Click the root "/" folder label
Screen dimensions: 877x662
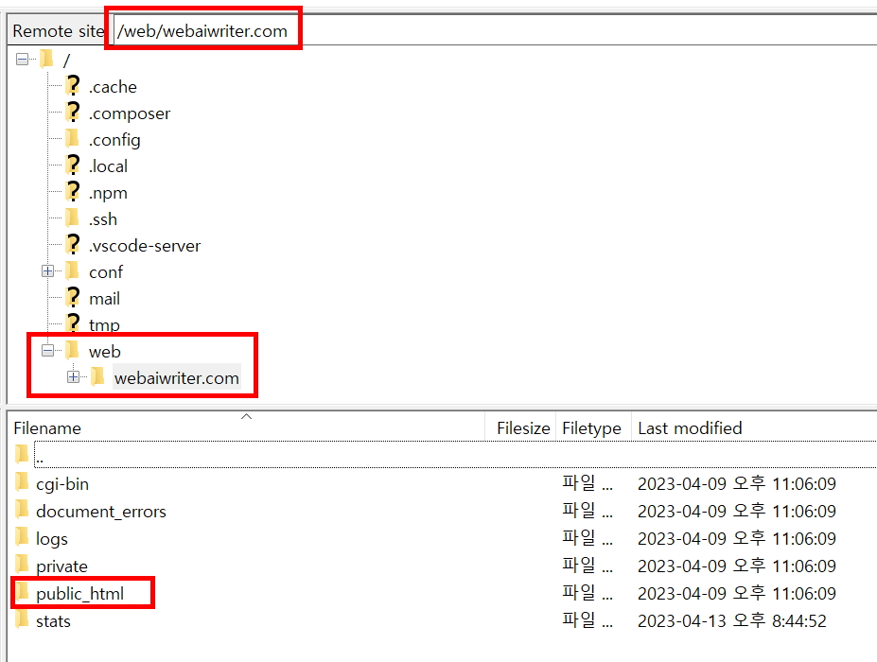pos(66,60)
